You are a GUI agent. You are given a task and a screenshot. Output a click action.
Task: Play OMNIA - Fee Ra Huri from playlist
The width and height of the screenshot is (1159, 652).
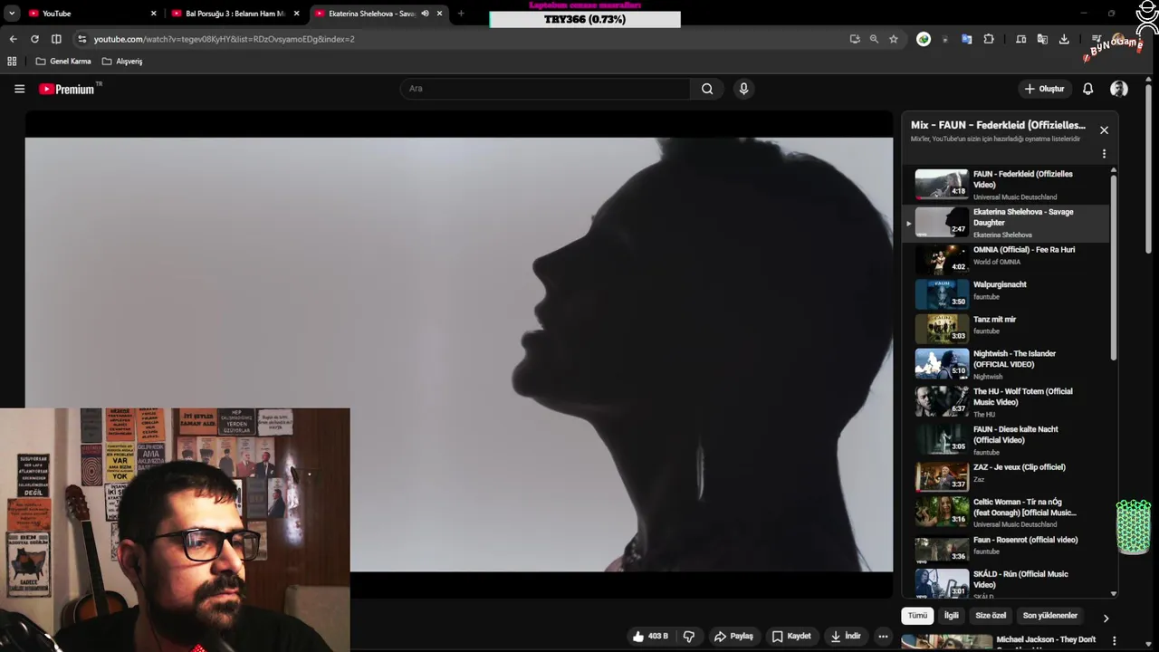1005,261
